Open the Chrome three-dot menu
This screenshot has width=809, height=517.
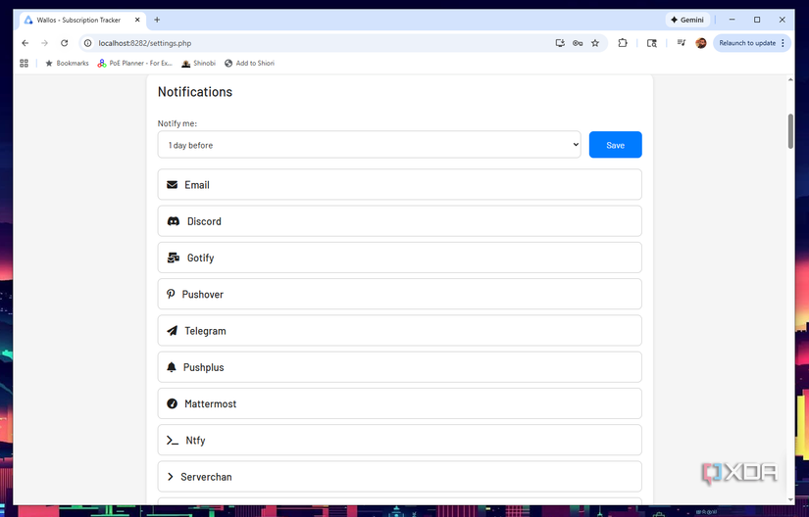coord(783,43)
